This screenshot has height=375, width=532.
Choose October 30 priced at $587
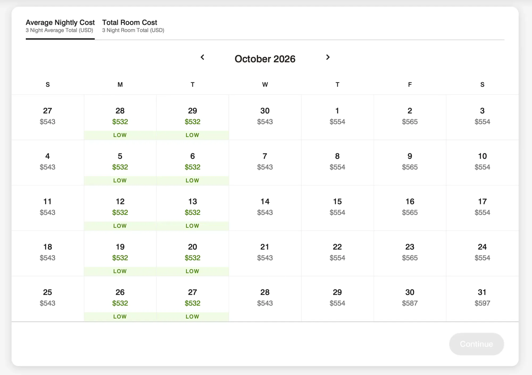[x=410, y=299]
